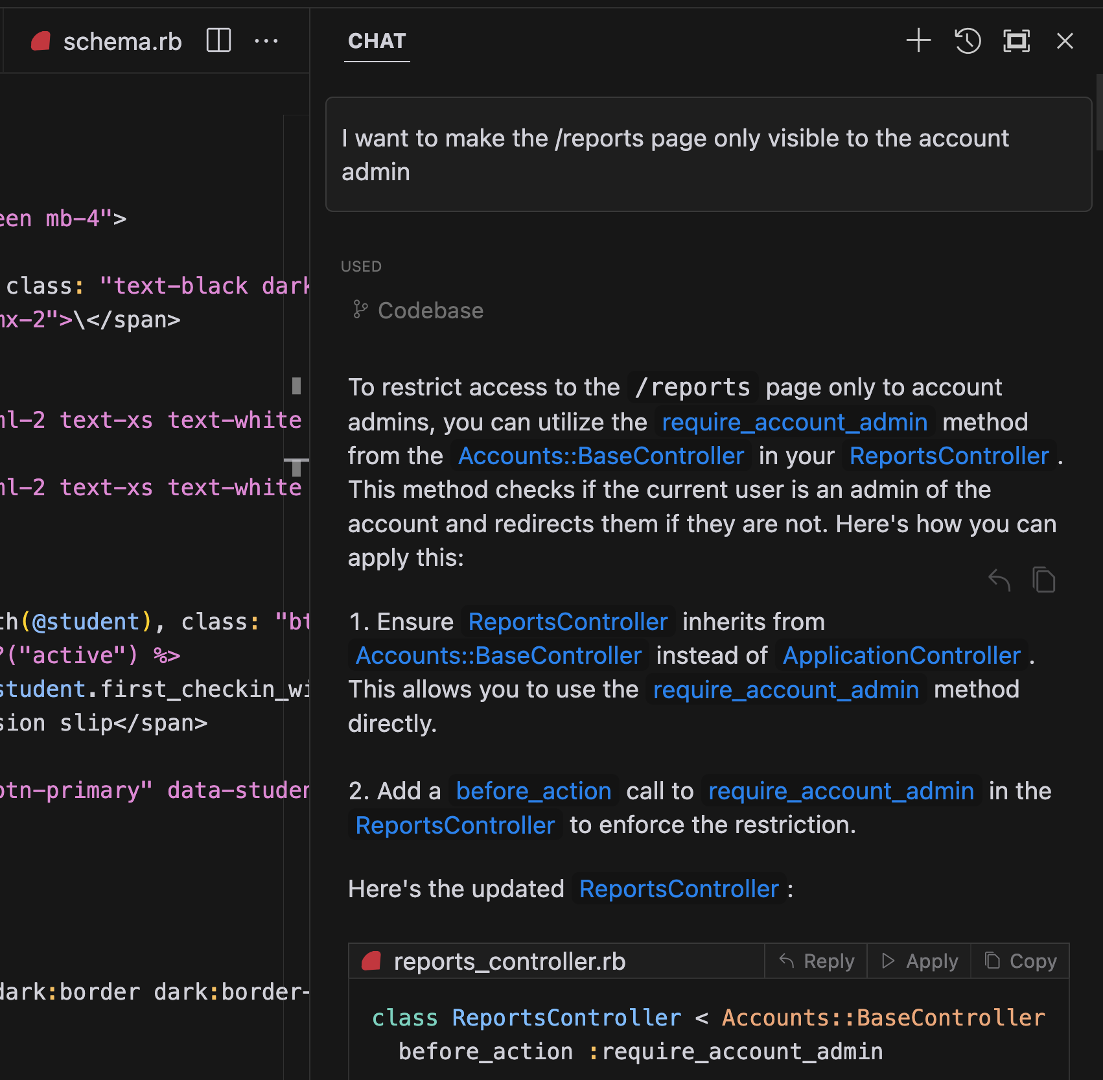Image resolution: width=1103 pixels, height=1080 pixels.
Task: Copy the reports_controller.rb code block
Action: coord(1021,961)
